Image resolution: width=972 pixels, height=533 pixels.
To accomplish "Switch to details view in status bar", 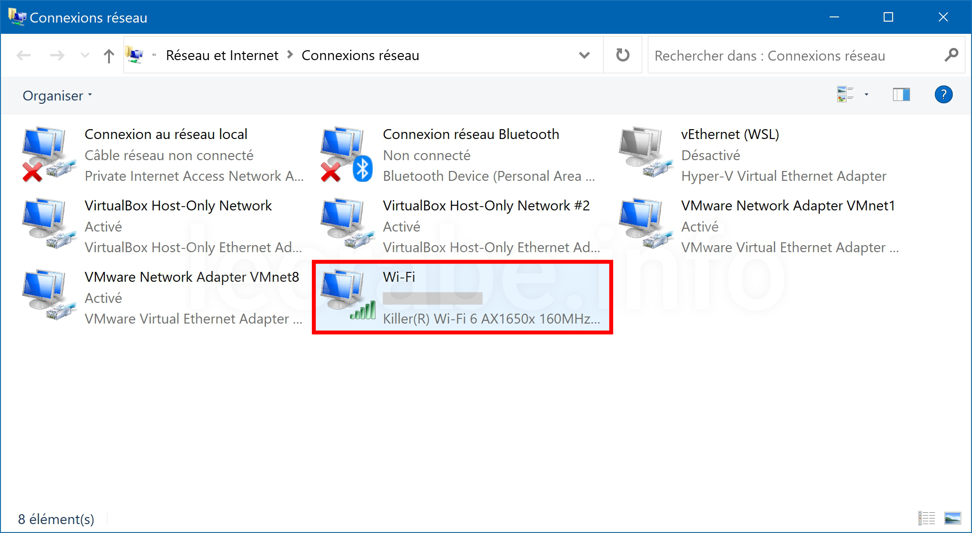I will [x=926, y=518].
